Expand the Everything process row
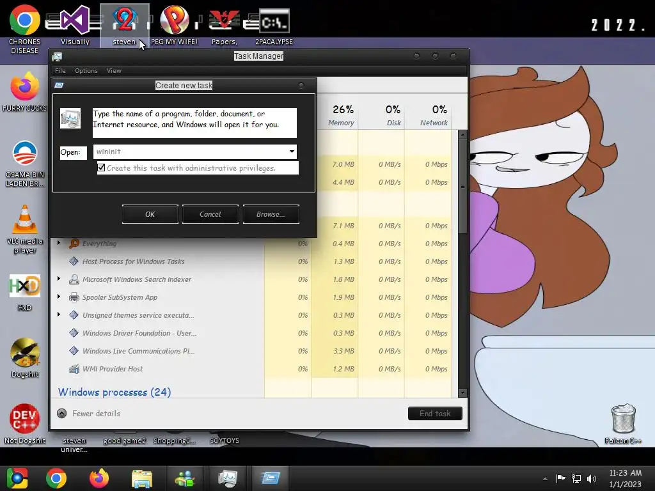This screenshot has width=655, height=491. pyautogui.click(x=59, y=243)
